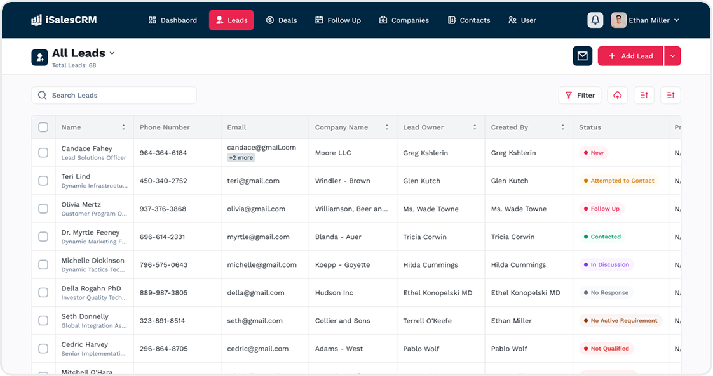The width and height of the screenshot is (713, 376).
Task: Click the Add Lead button
Action: pyautogui.click(x=630, y=56)
